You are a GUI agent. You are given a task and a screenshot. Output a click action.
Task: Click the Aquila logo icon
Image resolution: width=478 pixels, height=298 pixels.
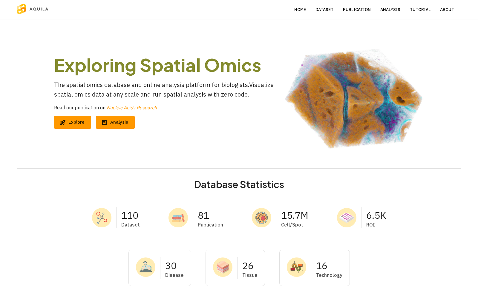point(22,9)
